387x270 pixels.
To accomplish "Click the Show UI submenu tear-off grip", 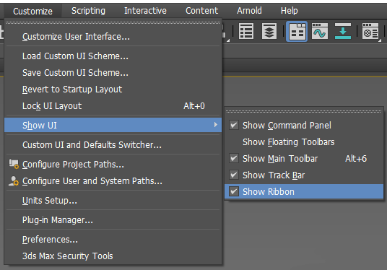I will click(303, 111).
